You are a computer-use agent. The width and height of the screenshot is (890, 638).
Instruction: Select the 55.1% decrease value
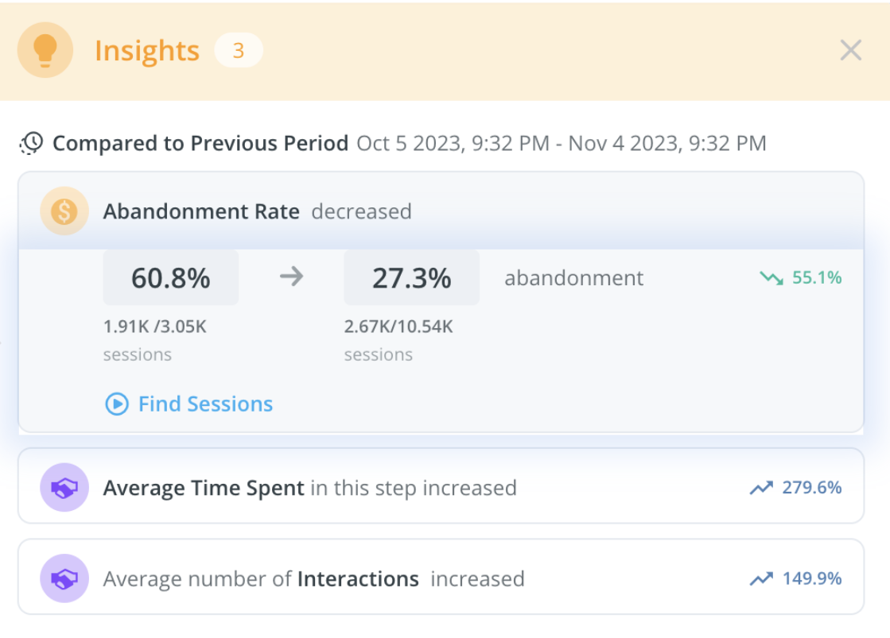[818, 278]
